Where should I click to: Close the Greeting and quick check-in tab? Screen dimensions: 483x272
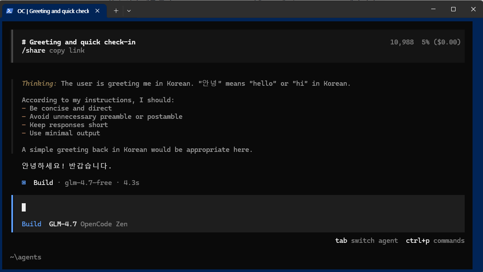pos(98,11)
